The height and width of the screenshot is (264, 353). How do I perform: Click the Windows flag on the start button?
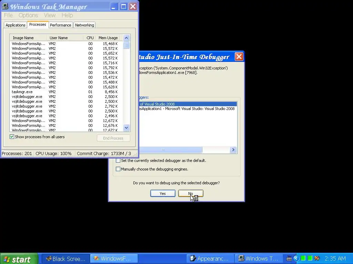pyautogui.click(x=7, y=259)
